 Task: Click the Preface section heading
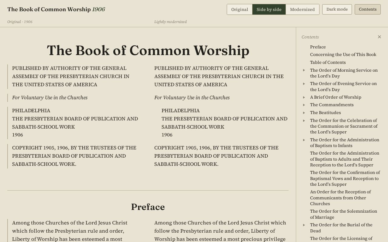[148, 207]
